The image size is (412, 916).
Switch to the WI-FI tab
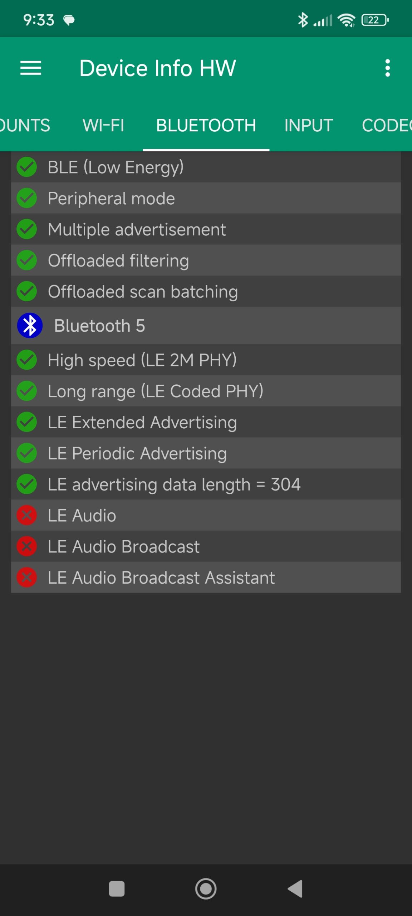pyautogui.click(x=103, y=125)
